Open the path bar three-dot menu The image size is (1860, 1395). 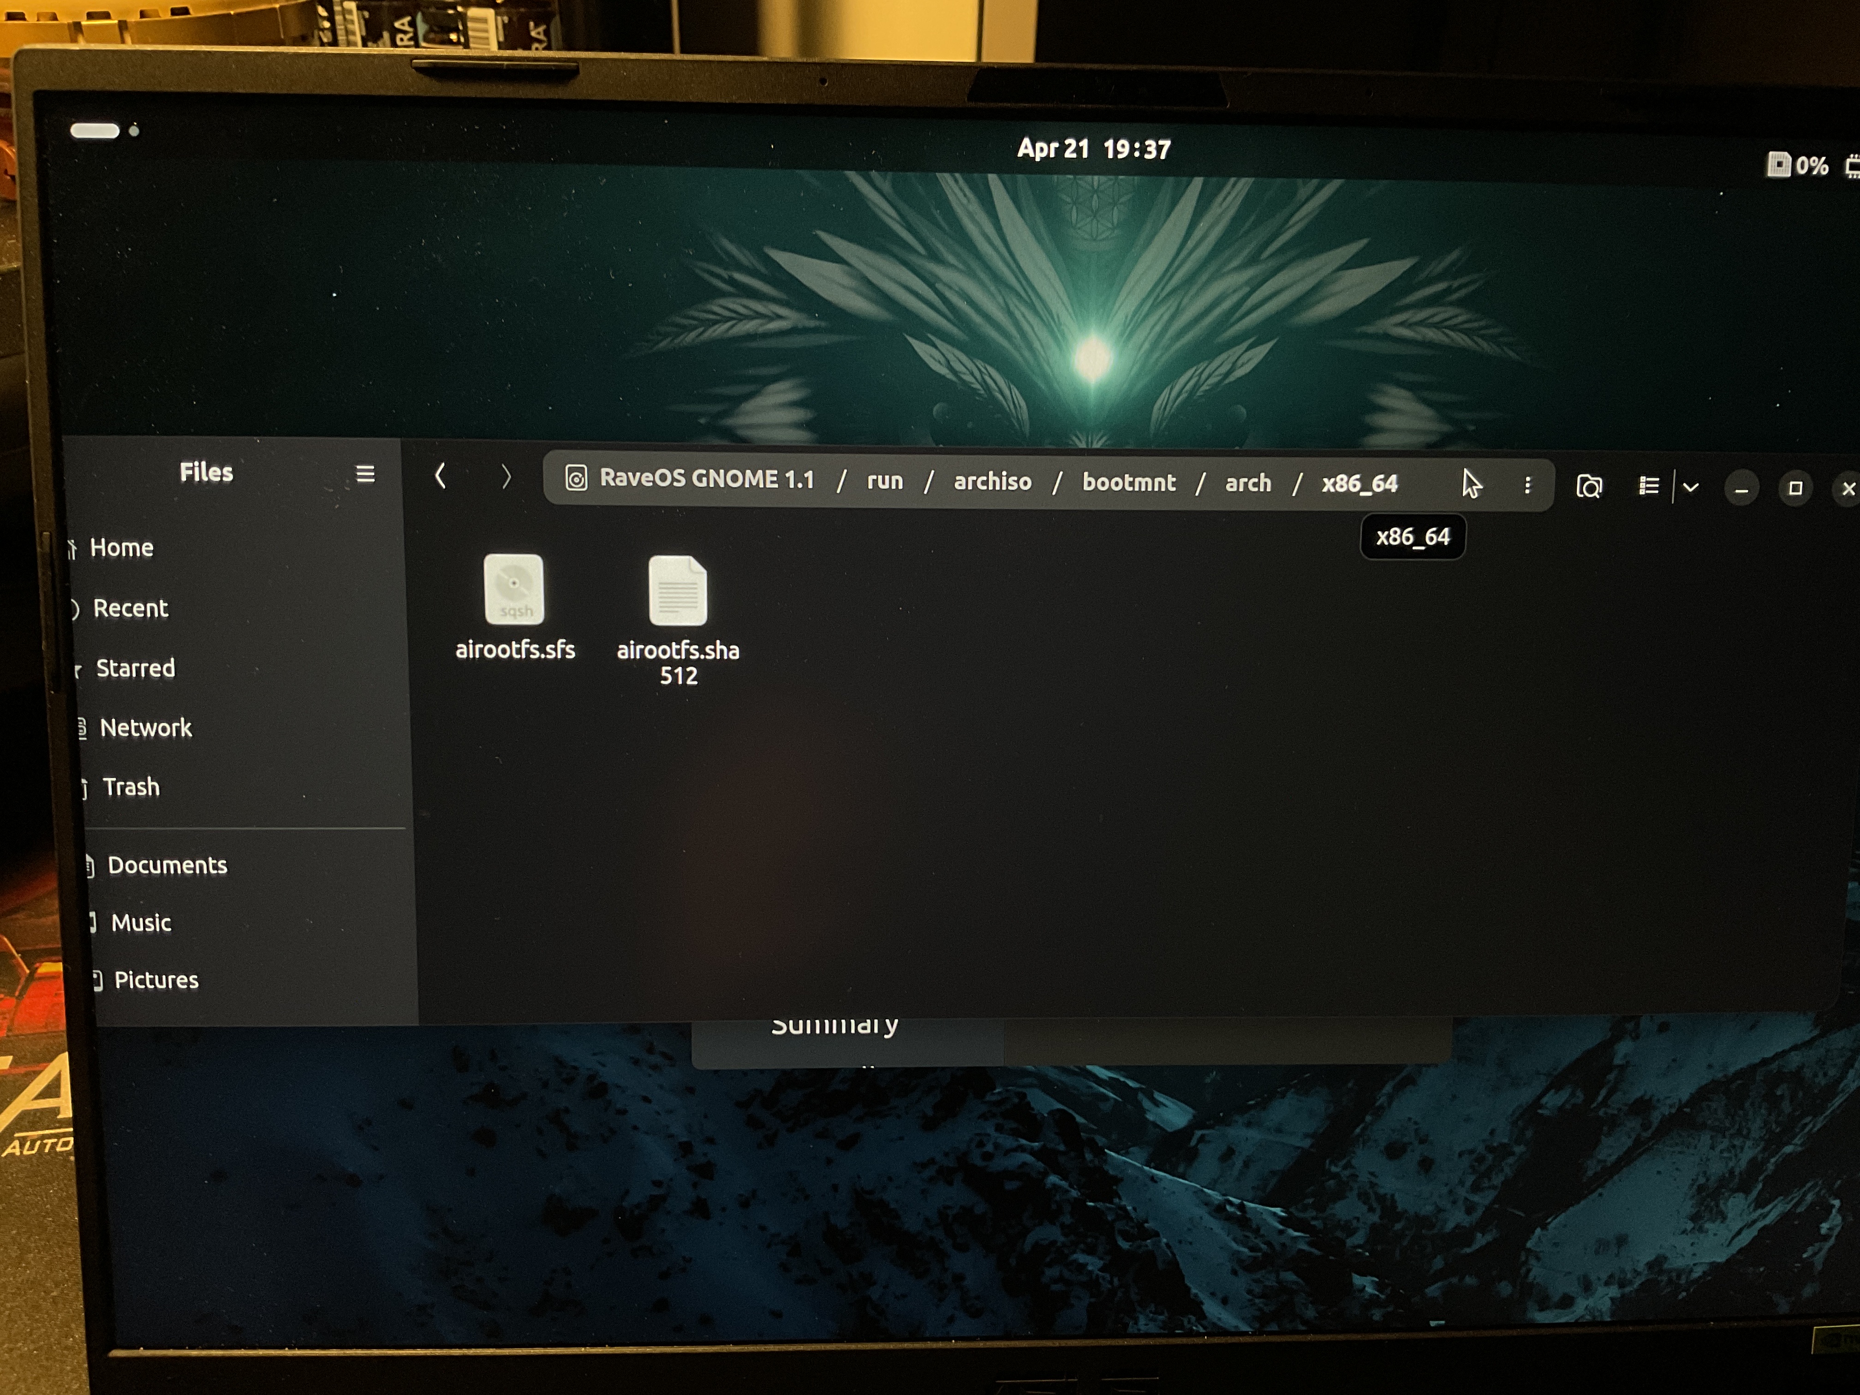click(1527, 485)
